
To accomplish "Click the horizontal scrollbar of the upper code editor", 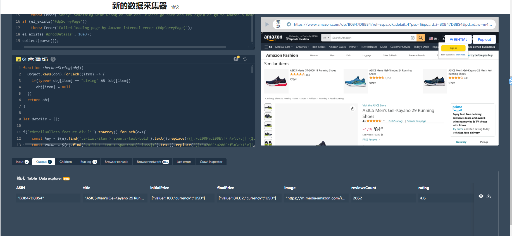I will pos(125,47).
